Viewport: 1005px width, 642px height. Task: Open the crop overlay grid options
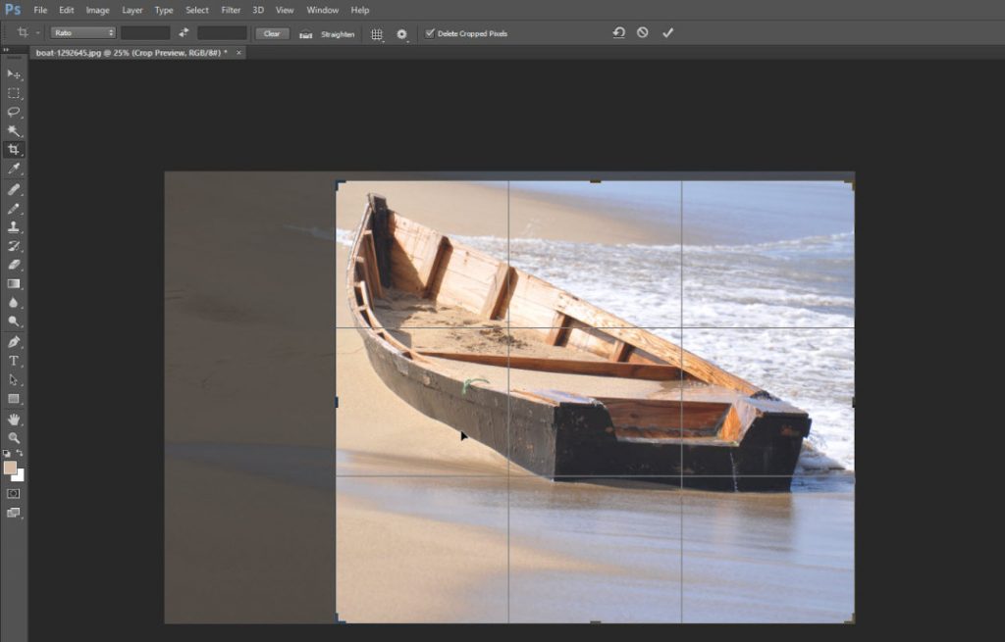pyautogui.click(x=377, y=34)
